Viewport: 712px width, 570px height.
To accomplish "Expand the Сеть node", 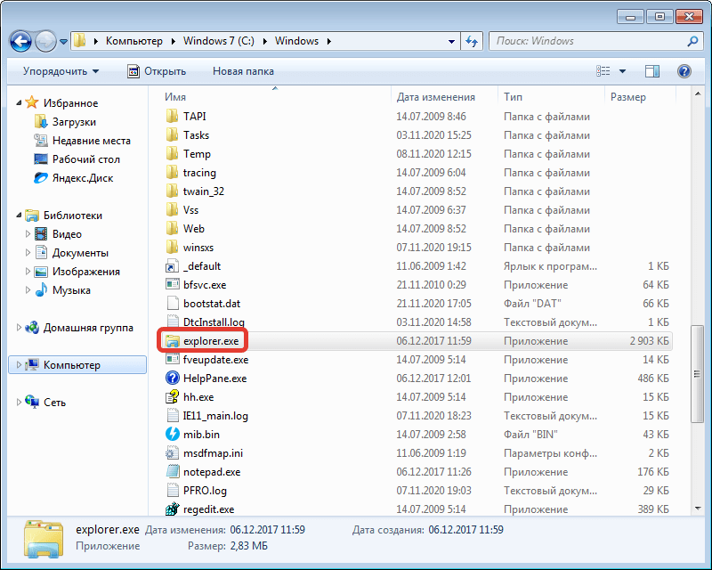I will (19, 403).
